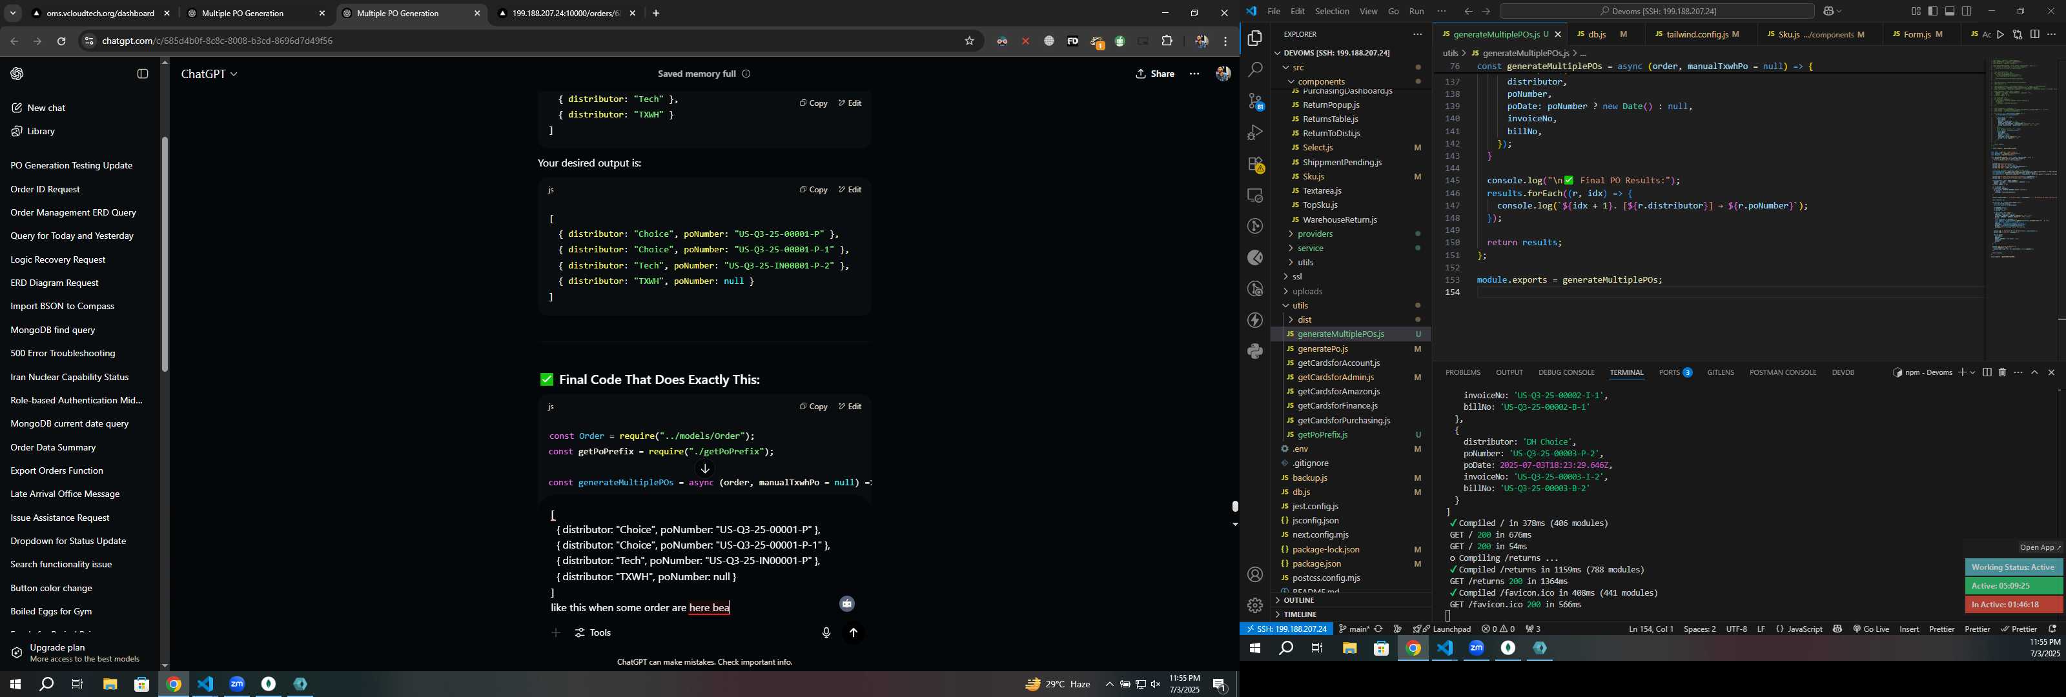The image size is (2066, 697).
Task: Collapse the src folder in Explorer
Action: click(x=1287, y=67)
